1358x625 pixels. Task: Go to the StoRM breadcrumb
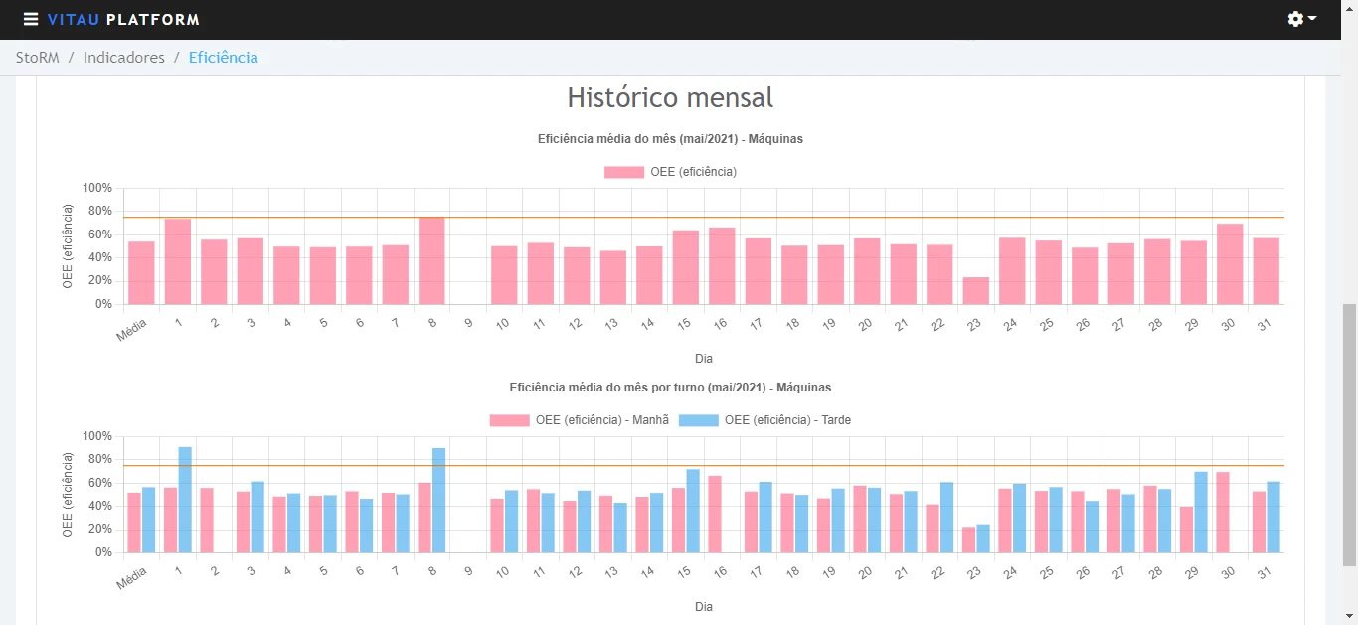tap(38, 58)
